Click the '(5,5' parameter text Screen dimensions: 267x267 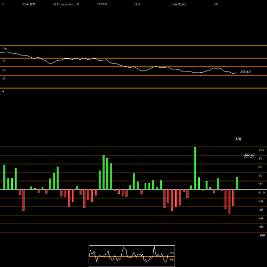pos(137,4)
